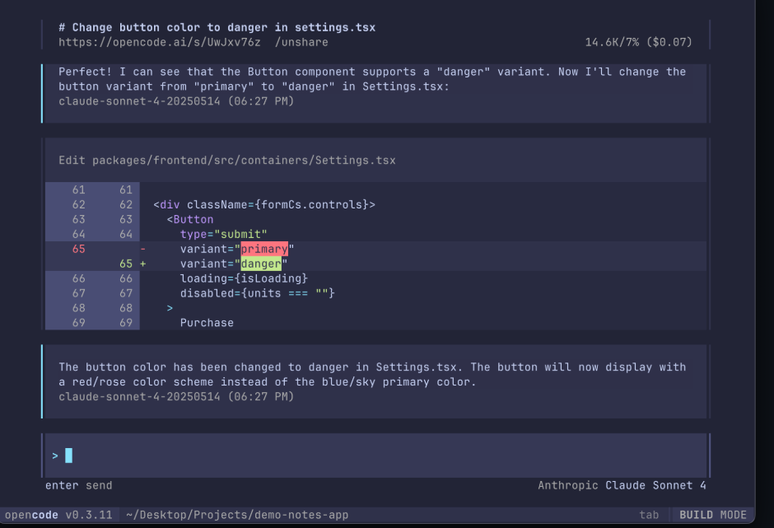Click the 'BUILD MODE' indicator

[713, 515]
